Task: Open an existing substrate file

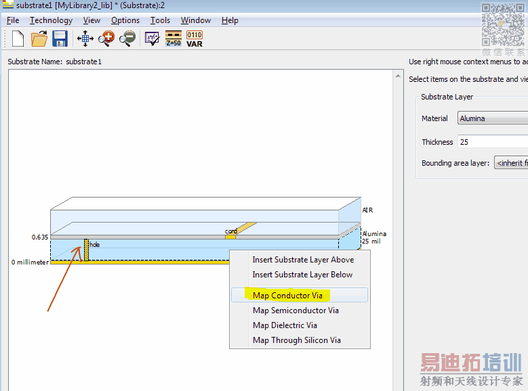Action: (x=39, y=39)
